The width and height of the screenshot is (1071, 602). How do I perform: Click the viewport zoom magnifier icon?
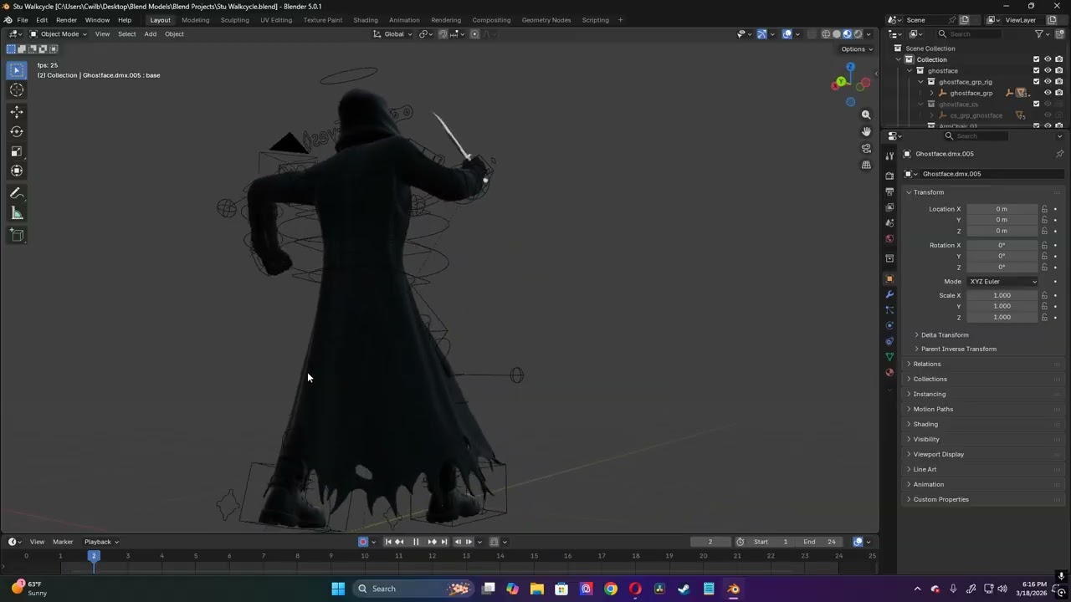pos(866,115)
